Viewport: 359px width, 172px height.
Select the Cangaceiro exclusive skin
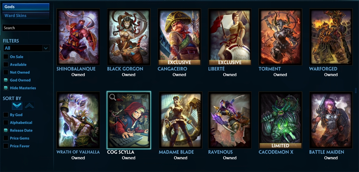[x=179, y=37]
